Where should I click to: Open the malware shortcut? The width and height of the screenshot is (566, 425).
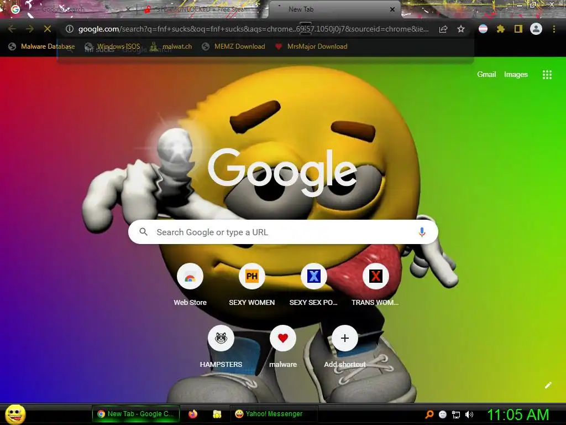click(283, 348)
